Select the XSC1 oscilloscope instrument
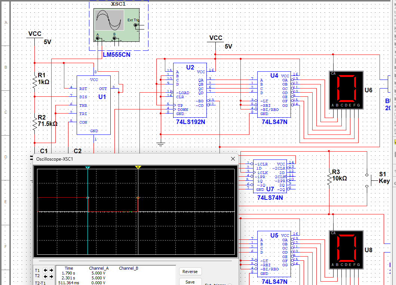The image size is (396, 285). [x=116, y=25]
